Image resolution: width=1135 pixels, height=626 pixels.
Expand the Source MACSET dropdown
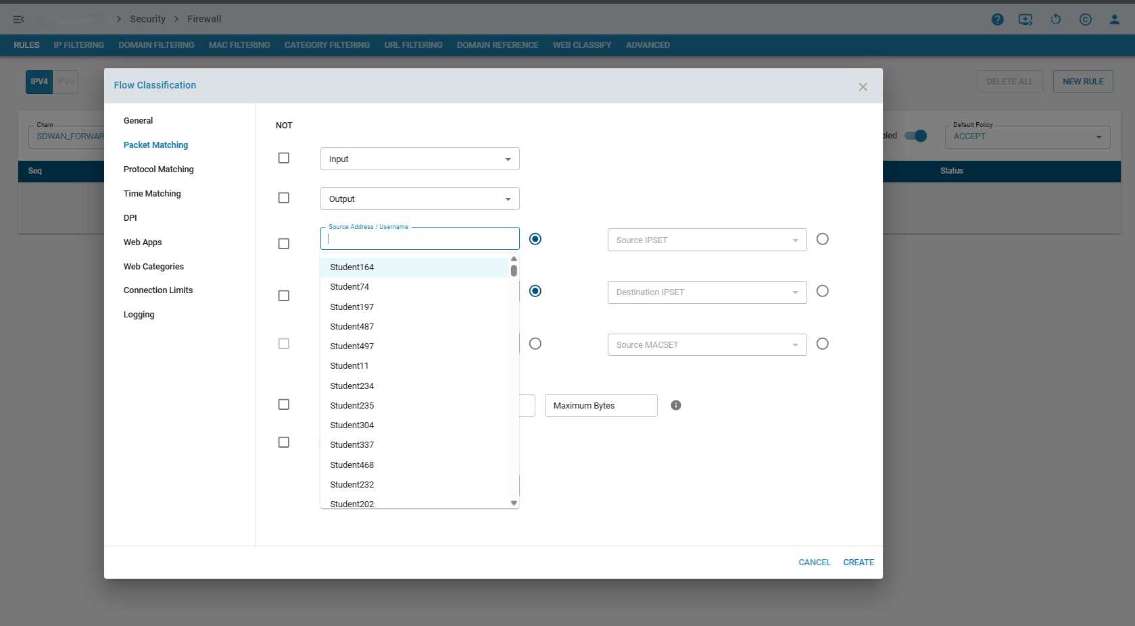coord(707,344)
